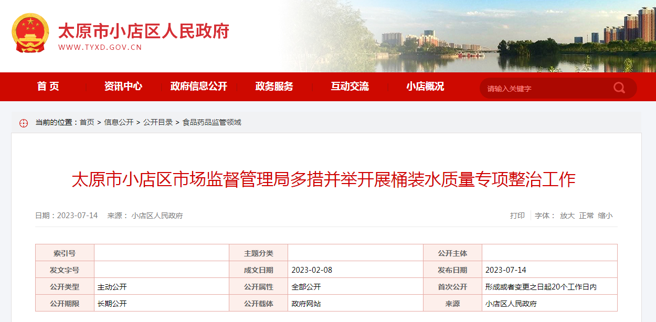Click the 成文日期 value 2023-02-08
656x322 pixels.
(x=312, y=270)
